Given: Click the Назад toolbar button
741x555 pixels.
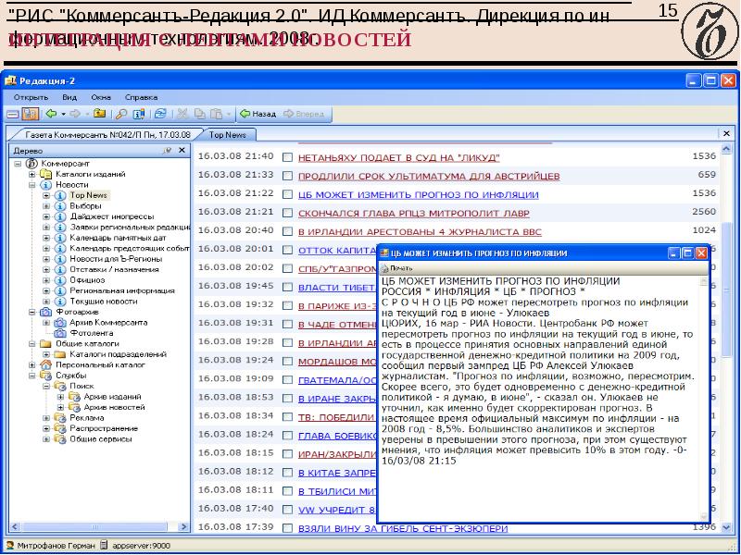Looking at the screenshot, I should pyautogui.click(x=257, y=114).
